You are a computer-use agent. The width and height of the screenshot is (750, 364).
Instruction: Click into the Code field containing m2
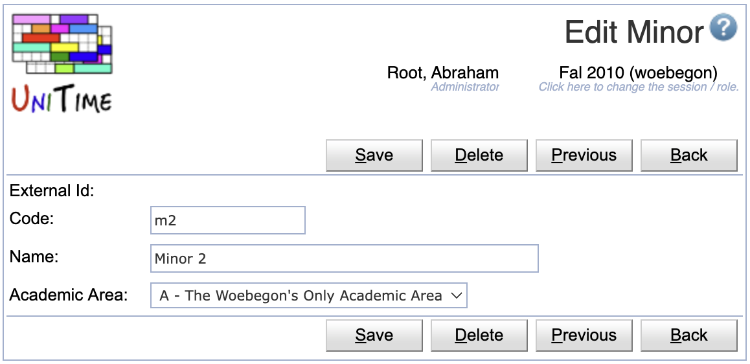pyautogui.click(x=228, y=220)
